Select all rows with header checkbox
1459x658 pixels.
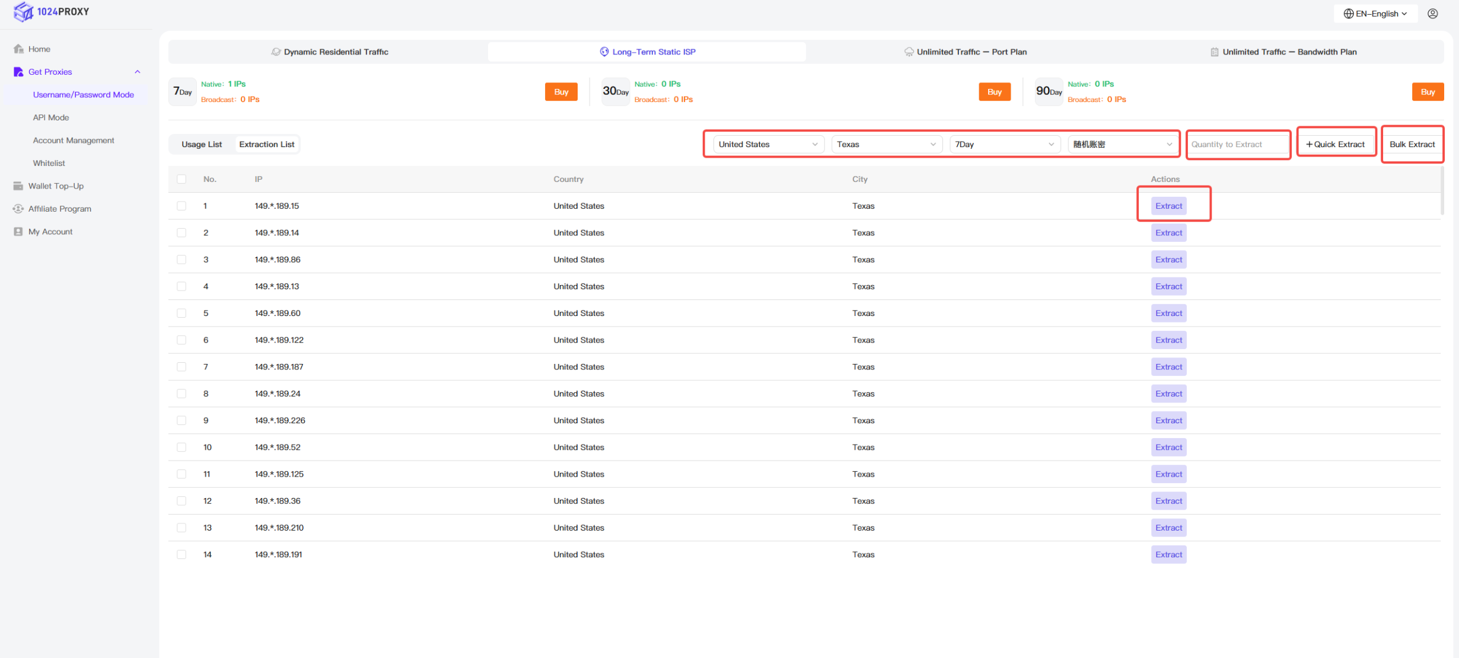click(181, 178)
